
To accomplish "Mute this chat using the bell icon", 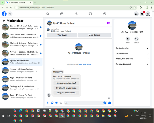I will coord(128,39).
